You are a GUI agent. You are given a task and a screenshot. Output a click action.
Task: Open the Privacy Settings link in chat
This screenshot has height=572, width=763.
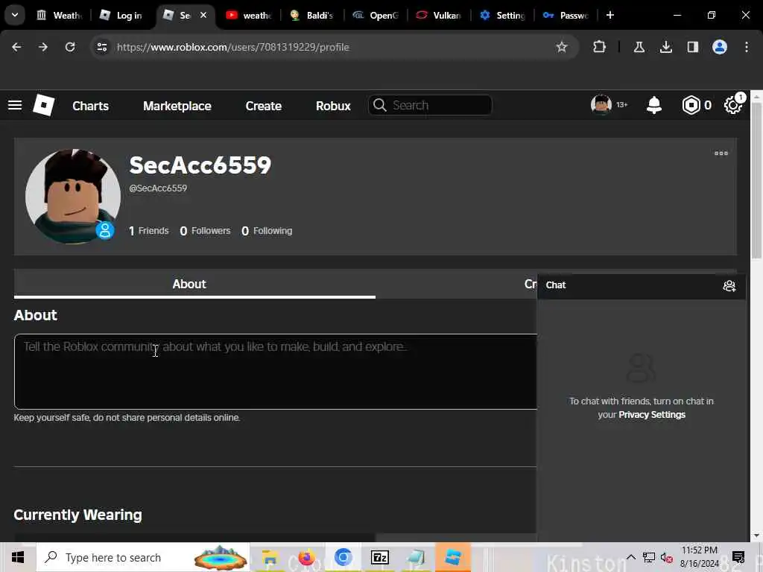[651, 415]
